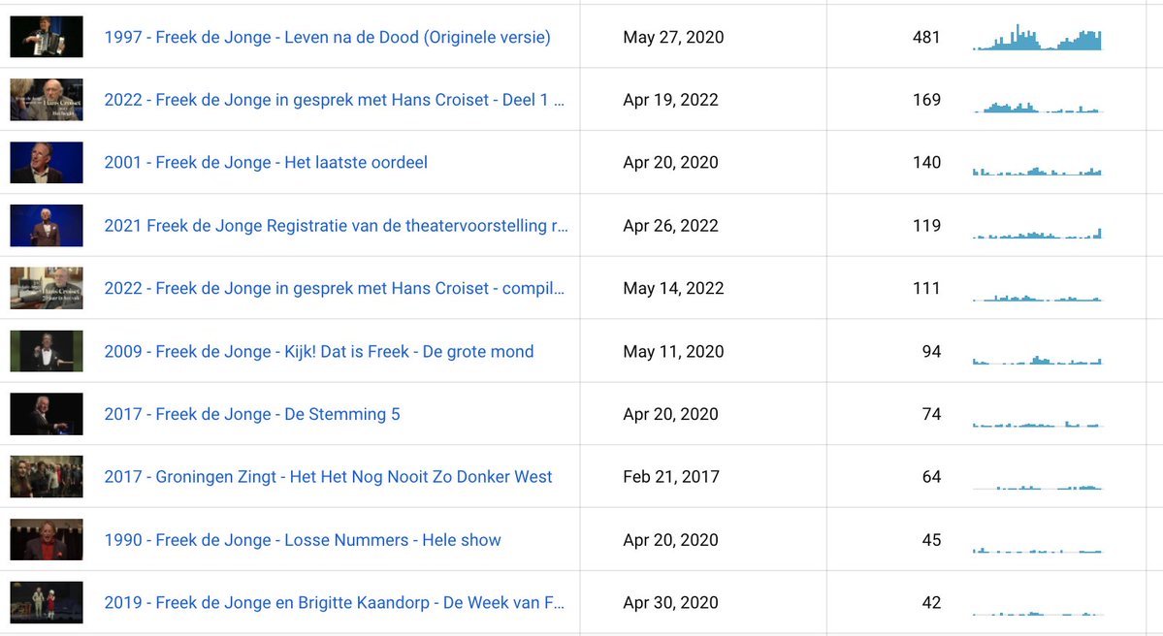Open video '1997 - Freek de Jonge - Leven na de Dood'
Image resolution: width=1163 pixels, height=636 pixels.
click(327, 38)
